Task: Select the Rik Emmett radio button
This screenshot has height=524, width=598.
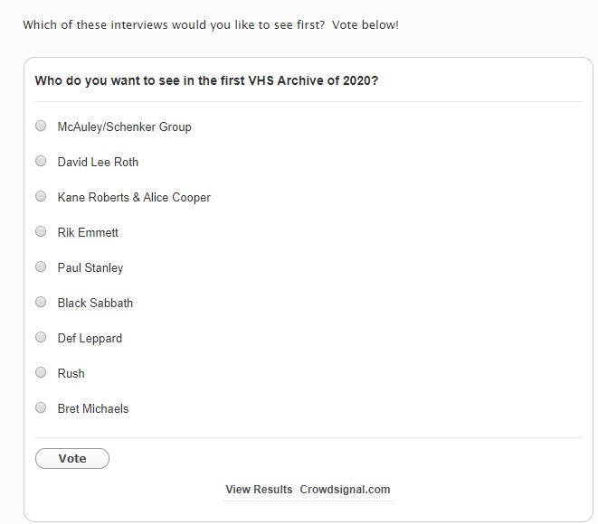Action: pos(41,232)
